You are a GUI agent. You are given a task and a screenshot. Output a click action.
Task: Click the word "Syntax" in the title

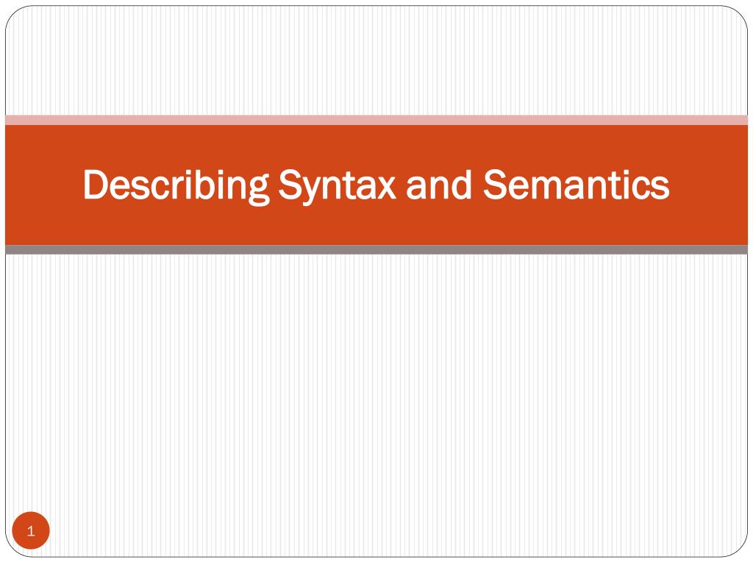tap(337, 186)
